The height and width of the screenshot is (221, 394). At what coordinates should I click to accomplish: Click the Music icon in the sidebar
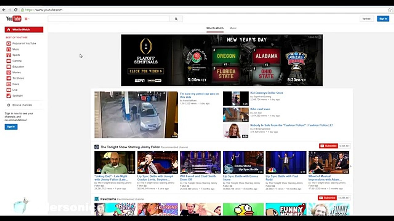point(9,49)
